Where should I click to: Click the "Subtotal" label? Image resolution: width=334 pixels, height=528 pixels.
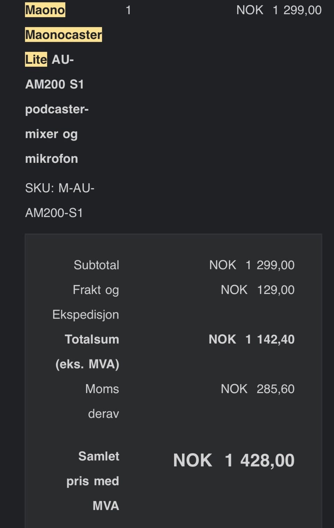(x=96, y=265)
